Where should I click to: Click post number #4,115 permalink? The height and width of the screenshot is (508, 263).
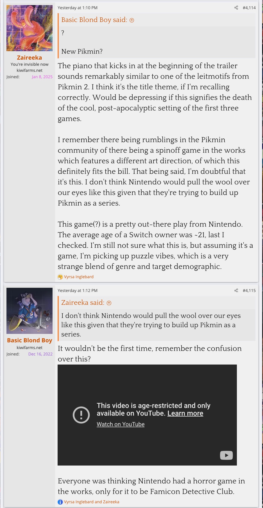pos(249,290)
